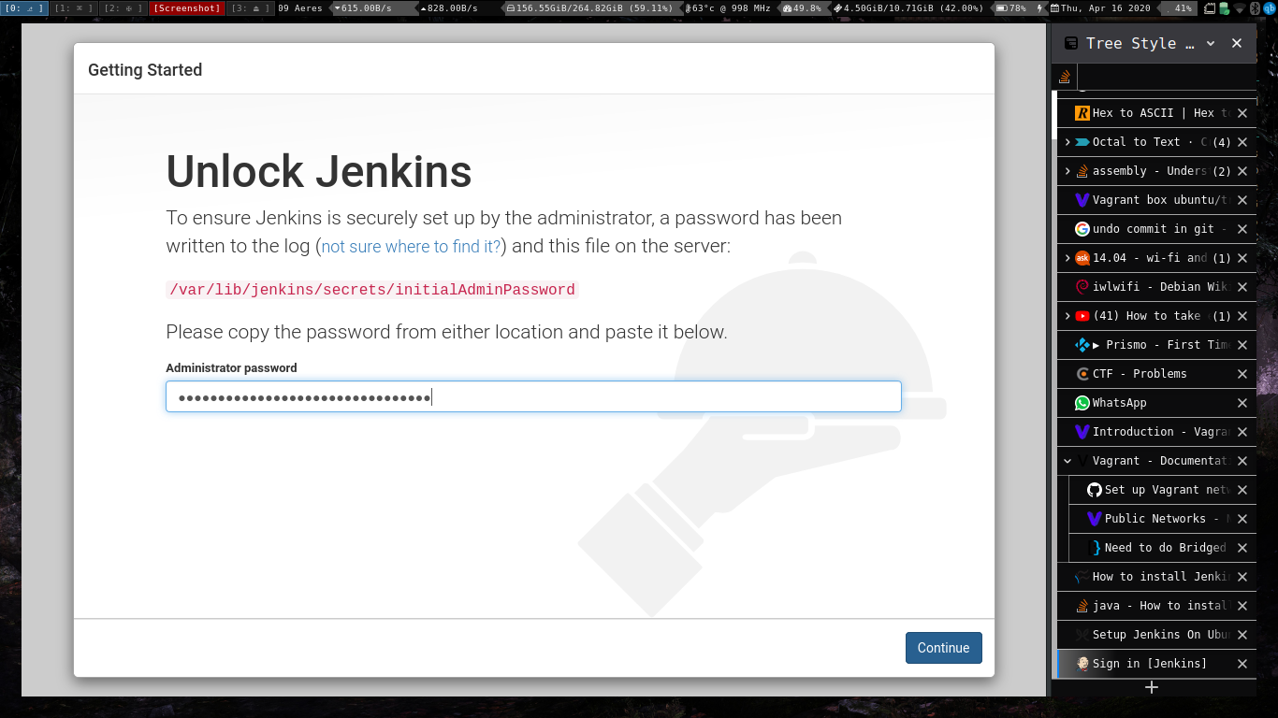This screenshot has height=718, width=1278.
Task: Close the Sign in [Jenkins] tab
Action: [1242, 664]
